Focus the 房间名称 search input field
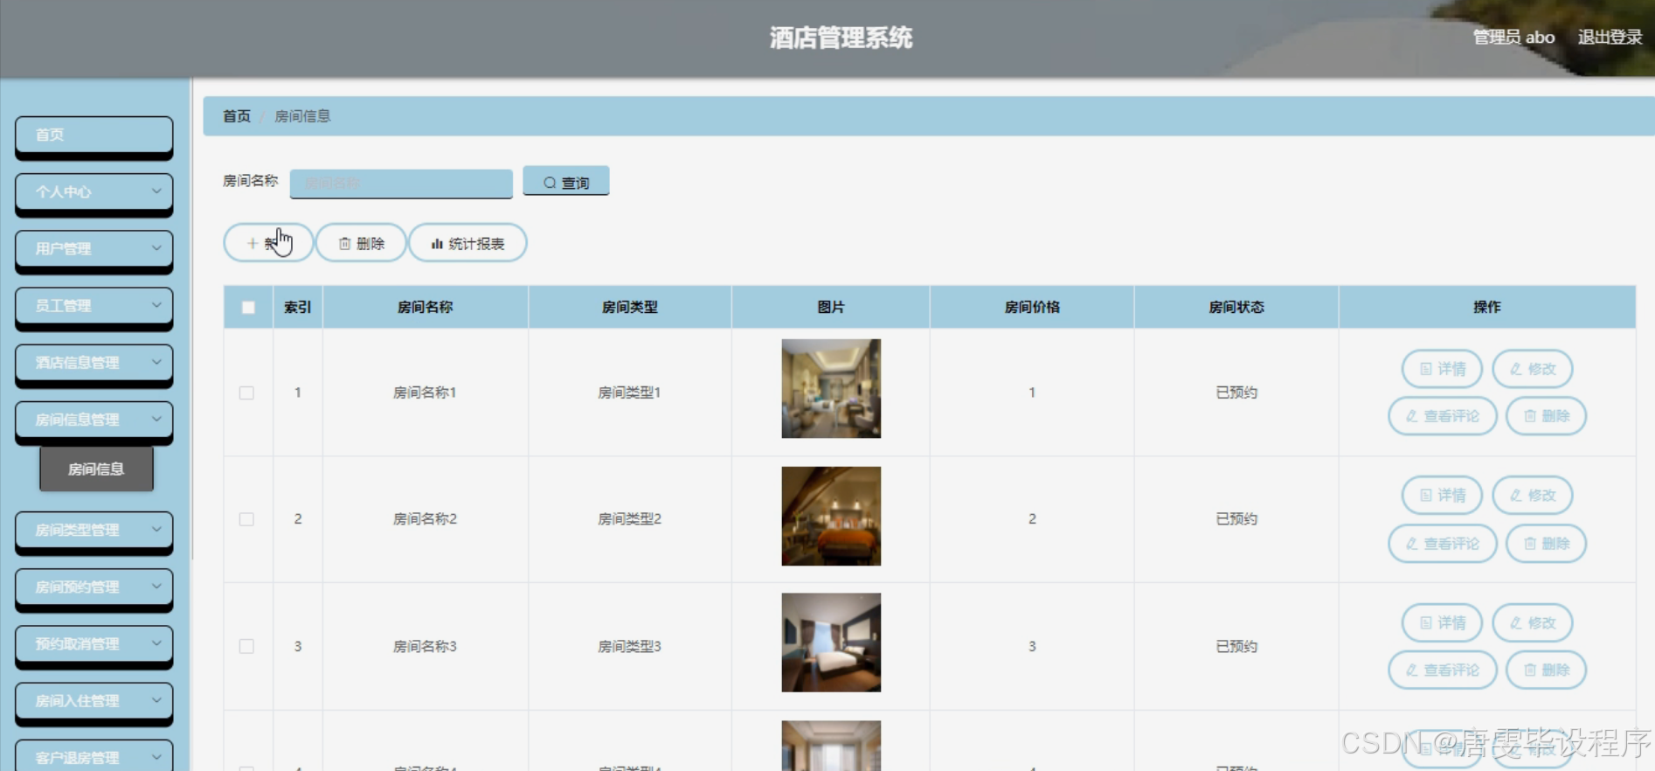 pos(401,183)
